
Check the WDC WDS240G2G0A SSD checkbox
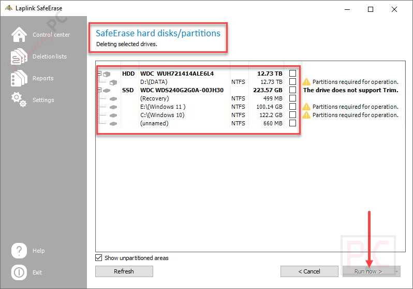pos(292,90)
